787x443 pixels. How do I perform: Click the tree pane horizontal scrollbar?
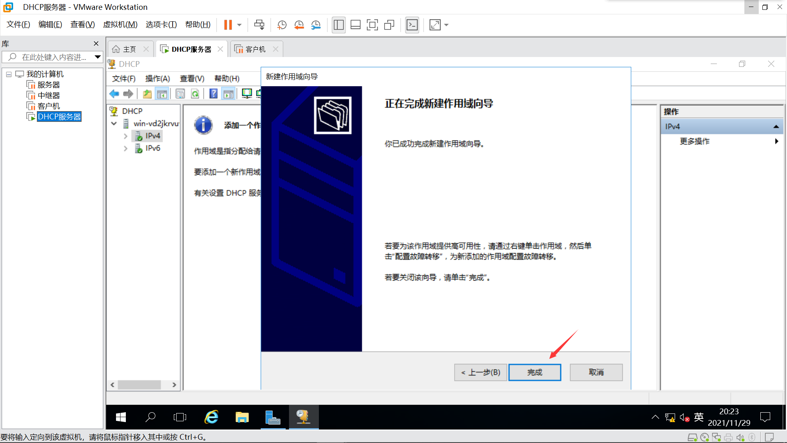tap(139, 385)
